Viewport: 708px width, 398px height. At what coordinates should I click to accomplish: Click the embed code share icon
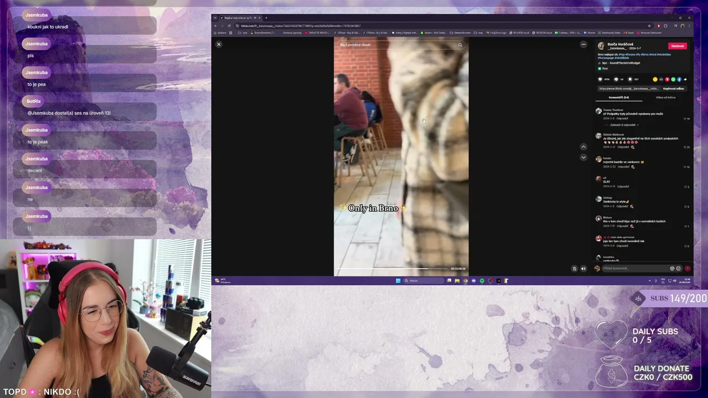pyautogui.click(x=661, y=79)
